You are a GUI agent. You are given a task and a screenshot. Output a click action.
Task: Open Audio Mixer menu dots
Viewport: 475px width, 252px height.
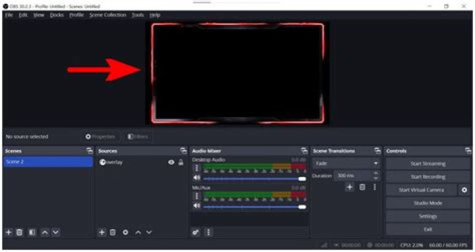click(208, 232)
